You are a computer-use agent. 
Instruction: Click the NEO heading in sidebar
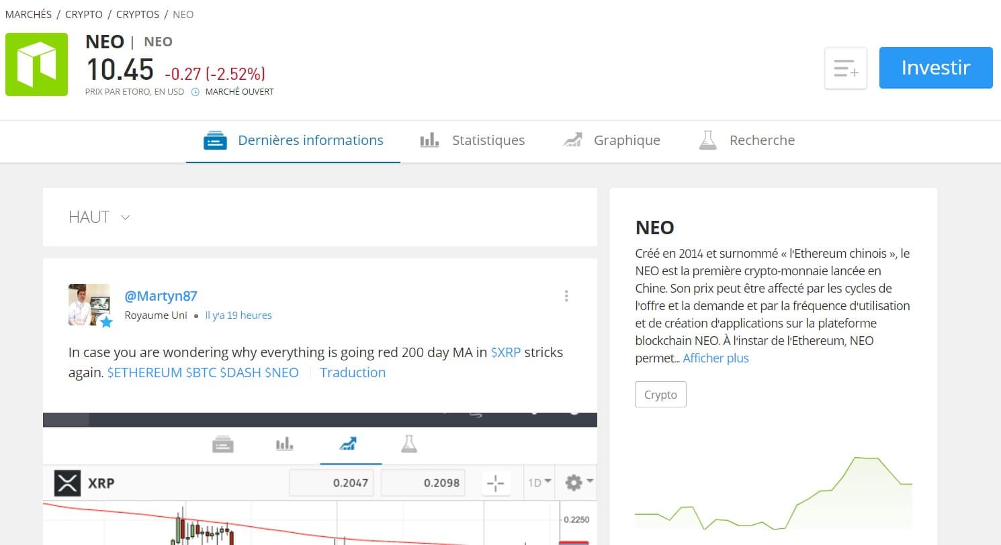click(654, 228)
